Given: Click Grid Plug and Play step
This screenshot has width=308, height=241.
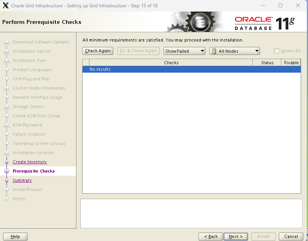Looking at the screenshot, I should click(x=31, y=79).
